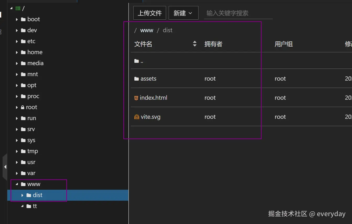Viewport: 352px width, 224px height.
Task: Click the dist folder icon in tree
Action: 29,195
